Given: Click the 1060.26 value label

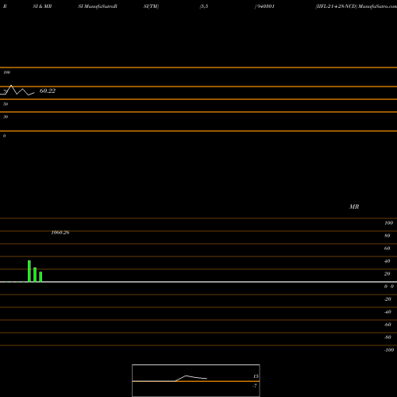Looking at the screenshot, I should coord(60,233).
